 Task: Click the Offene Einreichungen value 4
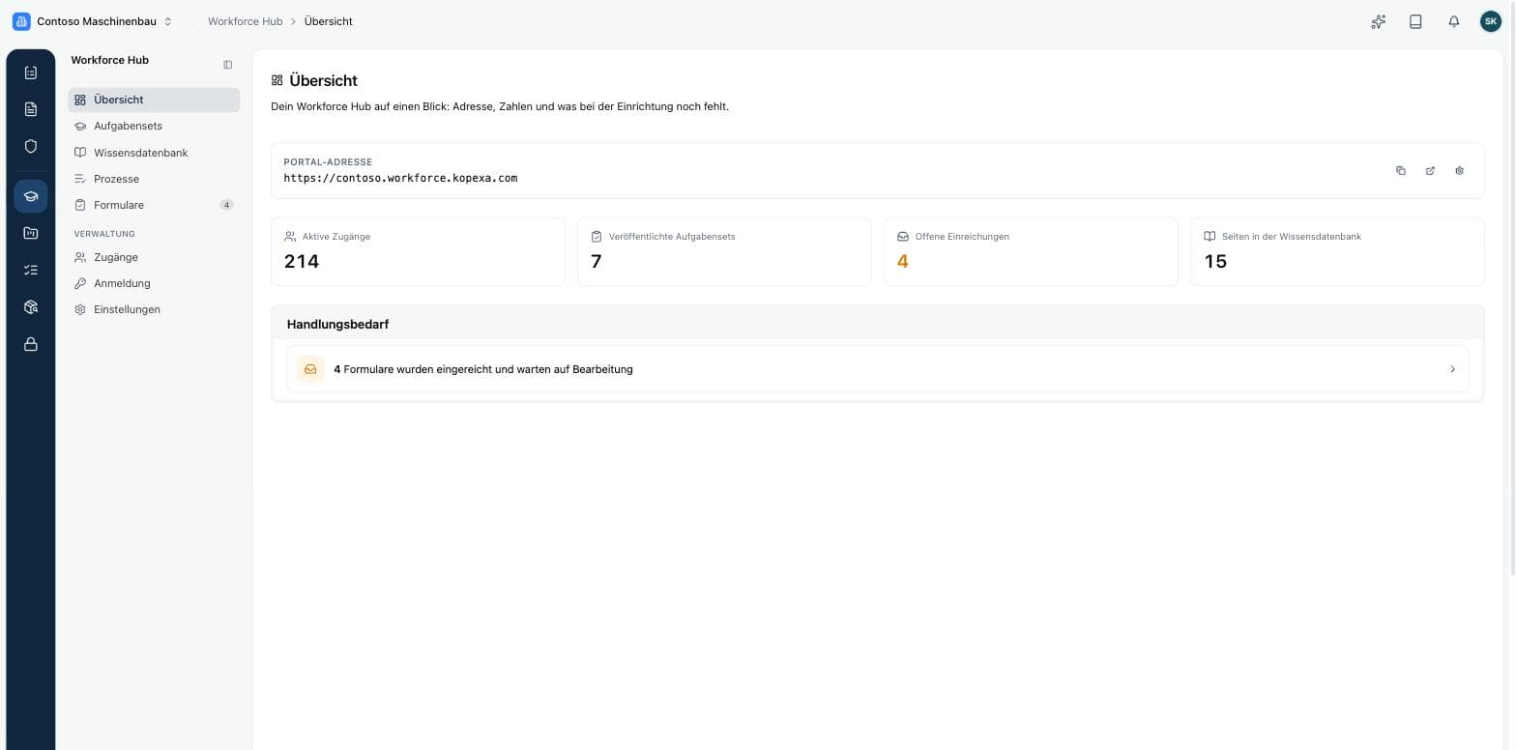pyautogui.click(x=902, y=261)
